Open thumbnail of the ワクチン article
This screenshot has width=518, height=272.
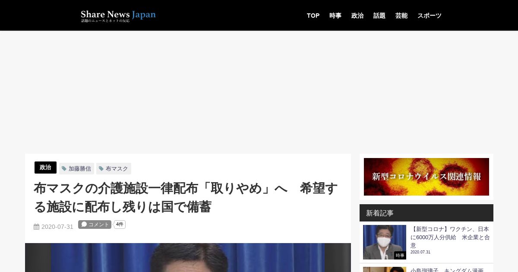[x=385, y=242]
